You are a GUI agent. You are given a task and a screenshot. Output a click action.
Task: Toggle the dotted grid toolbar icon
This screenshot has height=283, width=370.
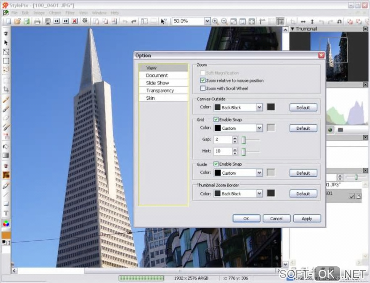pos(271,21)
